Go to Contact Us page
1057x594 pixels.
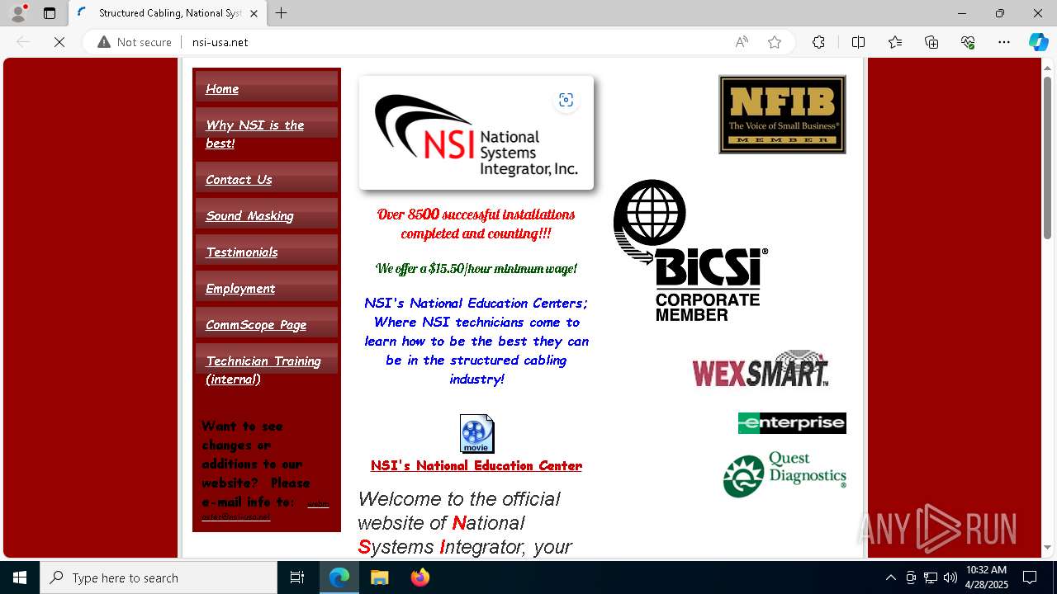tap(239, 180)
